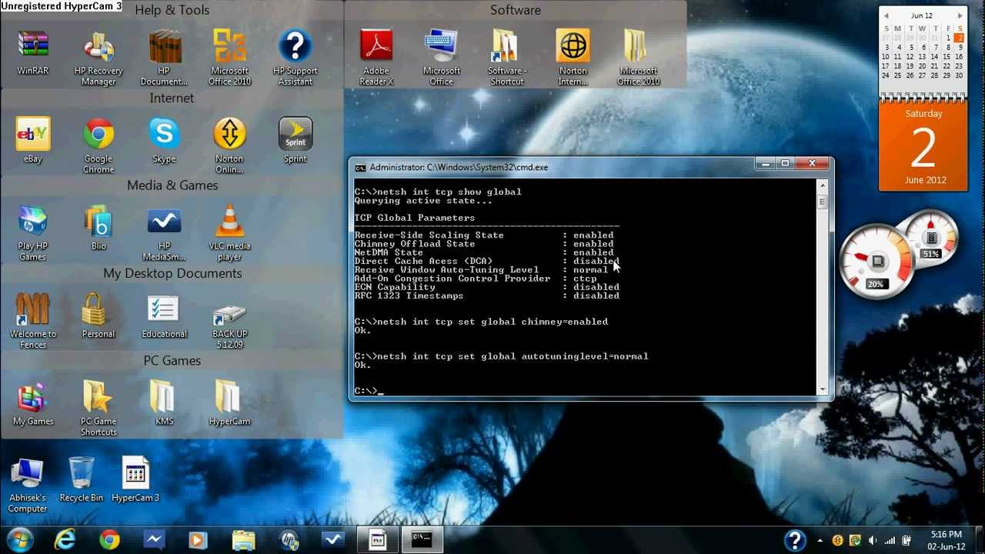This screenshot has height=554, width=985.
Task: Open the KMS folder icon
Action: click(x=164, y=403)
